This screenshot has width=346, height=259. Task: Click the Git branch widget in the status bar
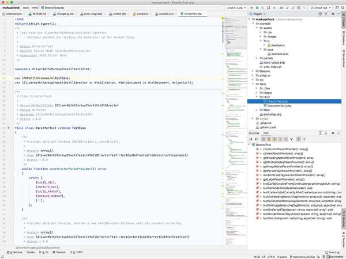pyautogui.click(x=303, y=257)
